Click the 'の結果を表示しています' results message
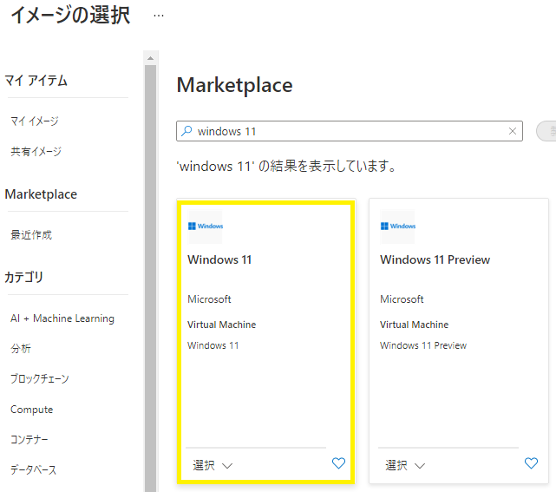Image resolution: width=556 pixels, height=492 pixels. 286,166
